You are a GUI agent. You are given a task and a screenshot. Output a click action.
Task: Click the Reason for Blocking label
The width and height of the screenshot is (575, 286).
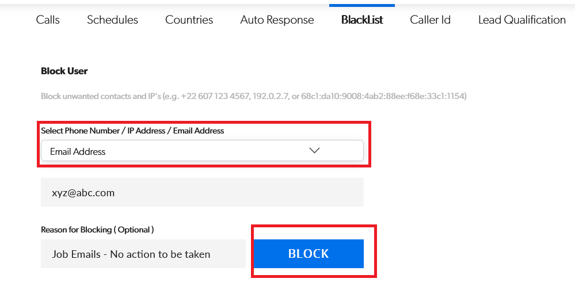tap(97, 230)
